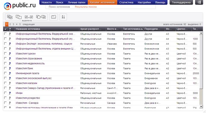
Task: Check the box for Известия - Самара
Action: pos(5,103)
